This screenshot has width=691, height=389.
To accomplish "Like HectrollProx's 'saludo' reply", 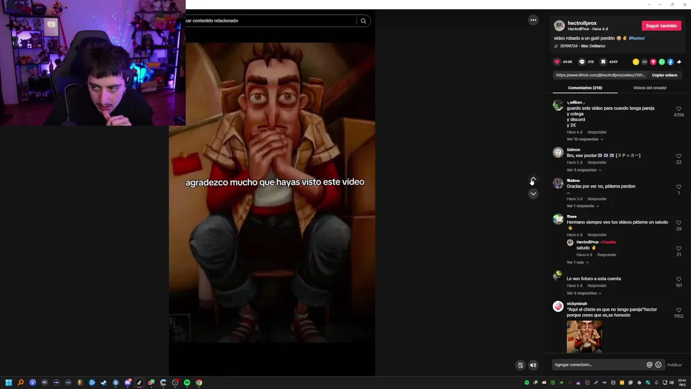I will (x=679, y=249).
